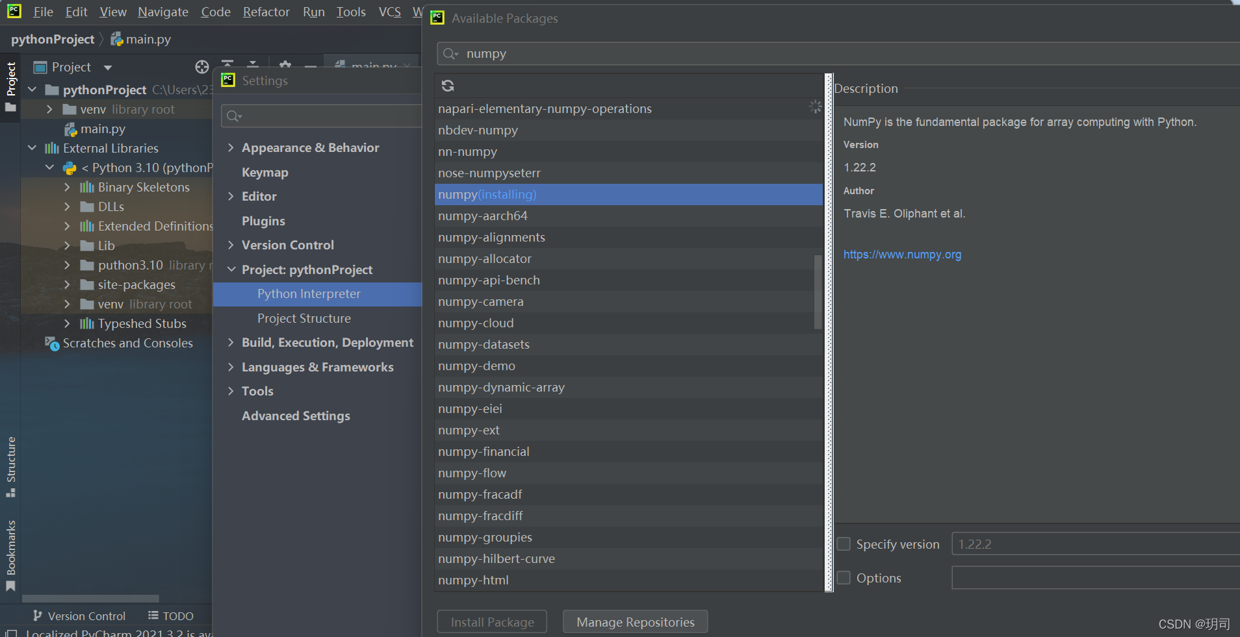Click the TODO list icon in bottom bar

153,616
